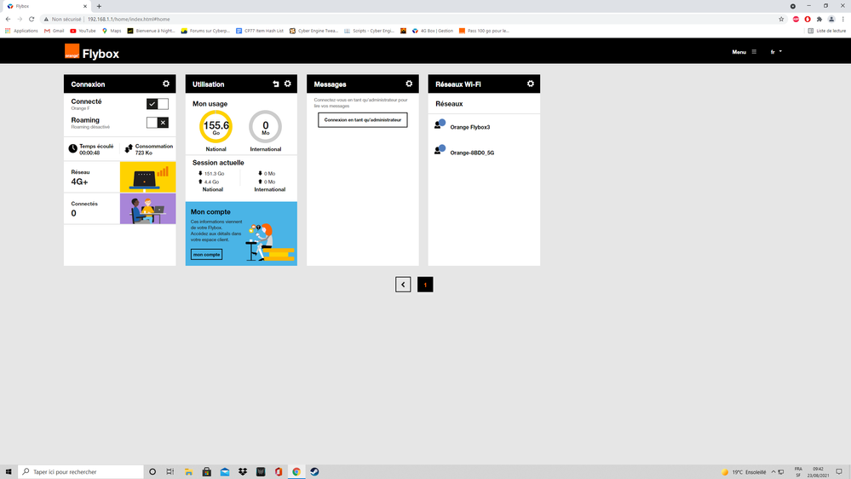Image resolution: width=851 pixels, height=479 pixels.
Task: Open the Maps bookmark
Action: pyautogui.click(x=112, y=31)
